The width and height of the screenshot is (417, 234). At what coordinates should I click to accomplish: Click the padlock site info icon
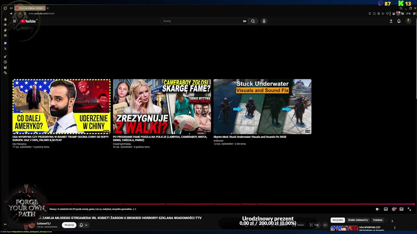pyautogui.click(x=25, y=14)
